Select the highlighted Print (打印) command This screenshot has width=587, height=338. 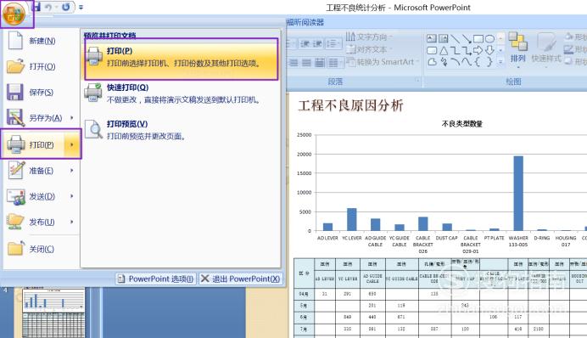point(182,59)
